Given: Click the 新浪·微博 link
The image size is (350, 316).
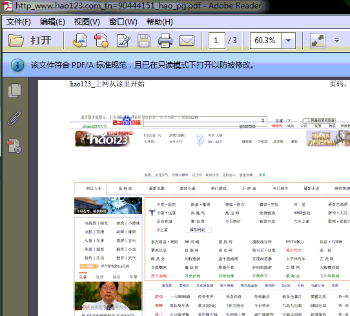Looking at the screenshot, I should (200, 204).
